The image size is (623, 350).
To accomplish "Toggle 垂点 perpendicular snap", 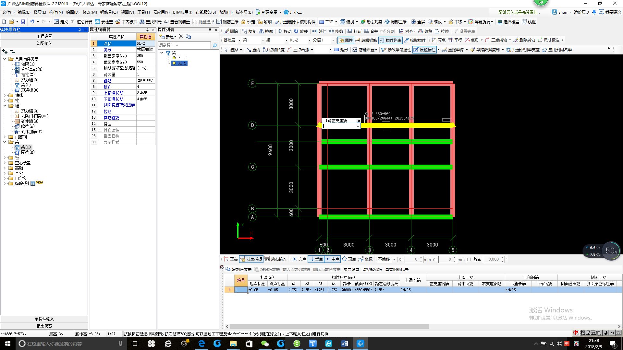I will (316, 259).
